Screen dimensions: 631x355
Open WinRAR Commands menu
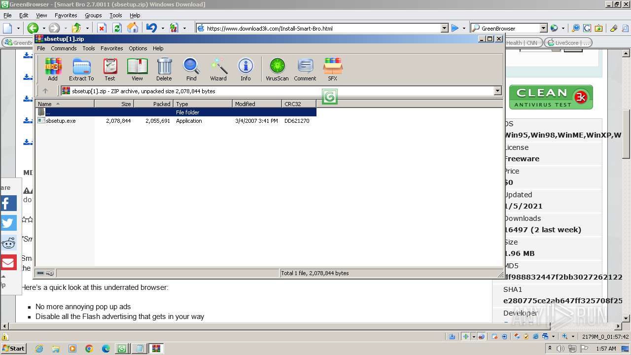tap(64, 48)
